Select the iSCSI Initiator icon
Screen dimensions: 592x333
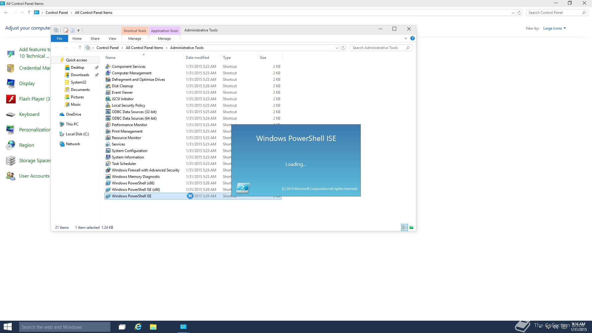[108, 99]
